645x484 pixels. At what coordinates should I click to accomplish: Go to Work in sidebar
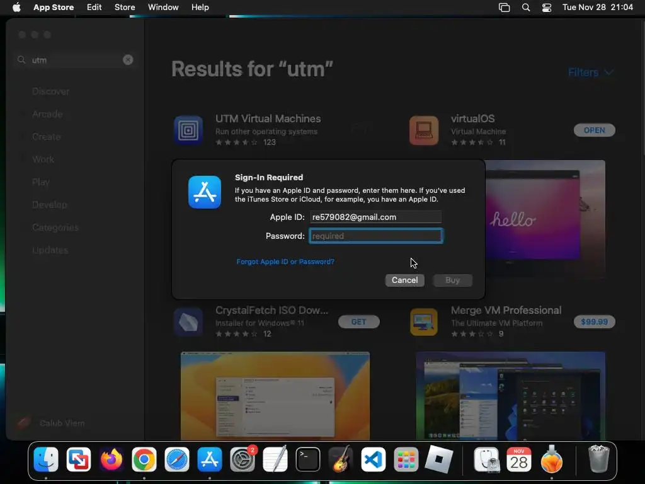click(43, 159)
